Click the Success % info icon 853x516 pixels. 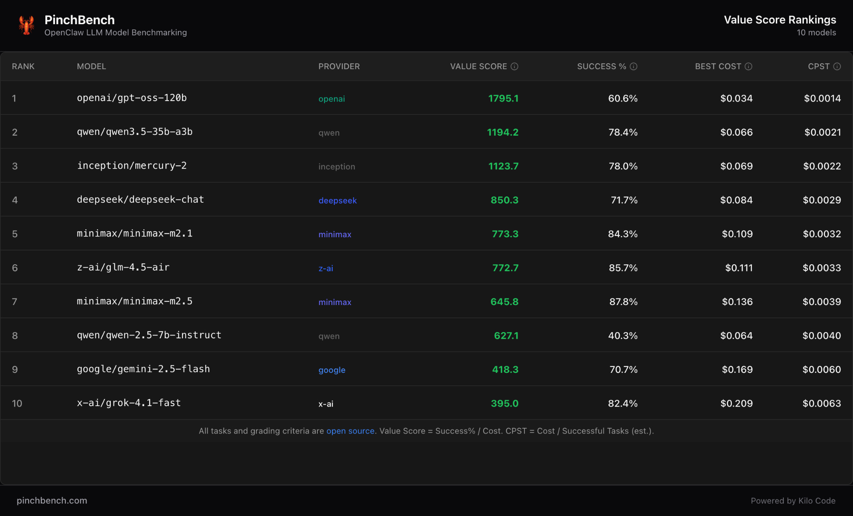(634, 67)
